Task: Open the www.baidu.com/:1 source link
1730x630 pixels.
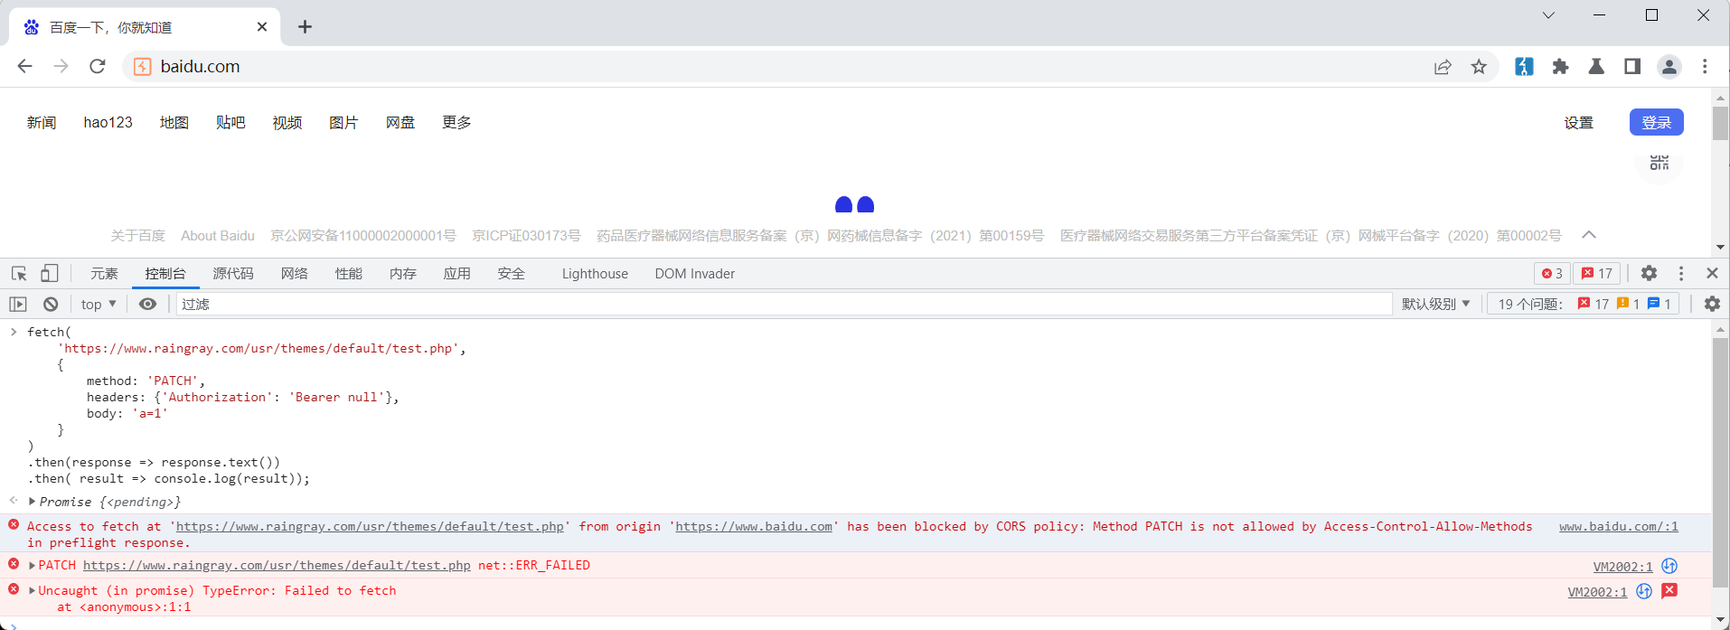Action: coord(1618,526)
